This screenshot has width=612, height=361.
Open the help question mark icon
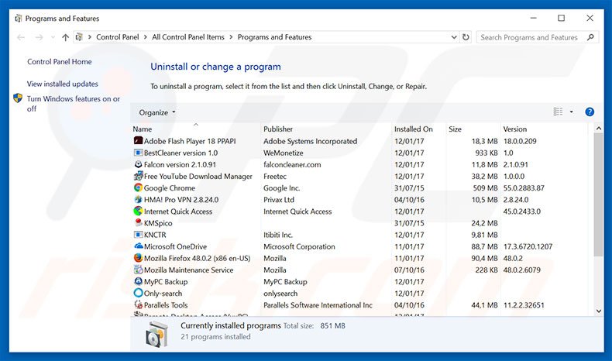(590, 112)
